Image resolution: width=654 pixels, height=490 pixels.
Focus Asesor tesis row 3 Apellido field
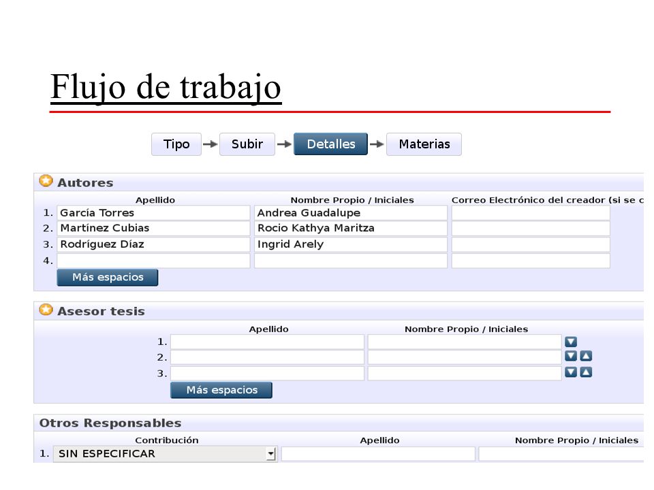pos(267,374)
